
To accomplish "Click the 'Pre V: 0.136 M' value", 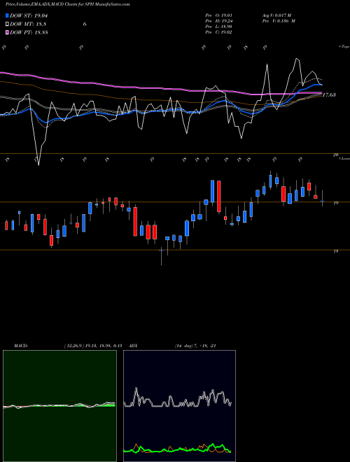I will pyautogui.click(x=279, y=21).
